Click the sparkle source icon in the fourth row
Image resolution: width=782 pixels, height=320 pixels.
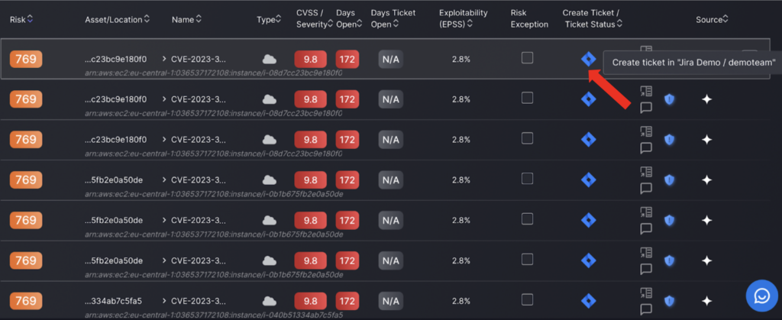[x=706, y=180]
